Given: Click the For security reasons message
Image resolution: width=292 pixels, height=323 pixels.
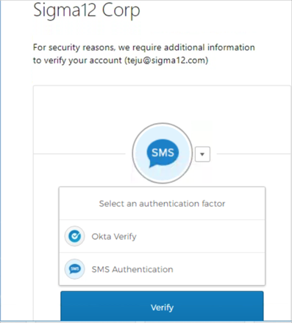Looking at the screenshot, I should (144, 54).
